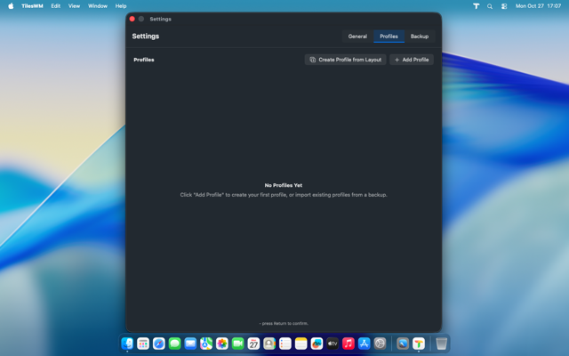Open the Edit menu

click(55, 6)
